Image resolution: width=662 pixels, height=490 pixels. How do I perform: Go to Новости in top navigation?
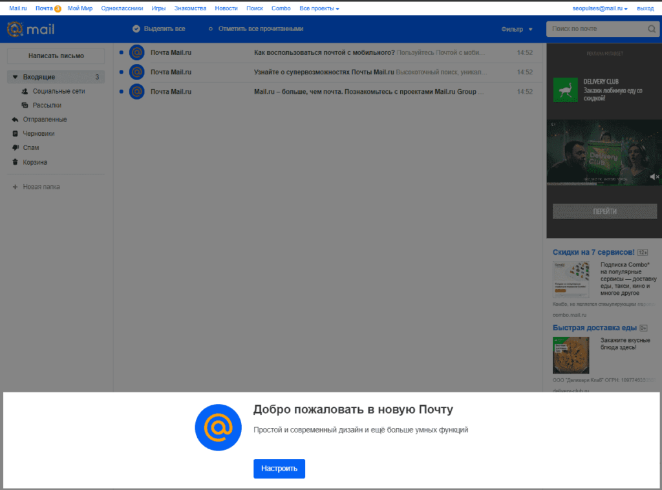pos(226,8)
